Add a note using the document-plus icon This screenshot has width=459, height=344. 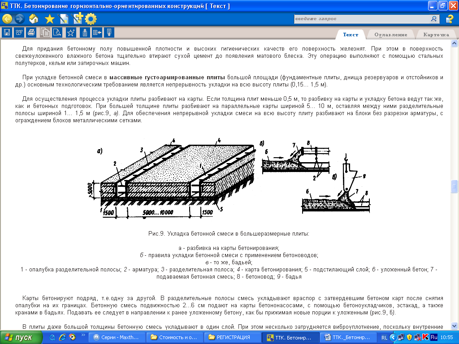pyautogui.click(x=78, y=18)
